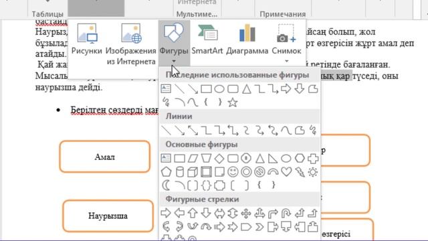This screenshot has width=428, height=241.
Task: Click the Берілген сөздерді bullet text
Action: [x=114, y=110]
